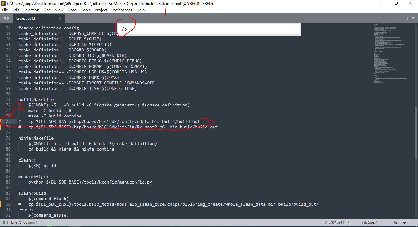Click the 'menuconfig::' target line
The height and width of the screenshot is (227, 418).
click(34, 177)
